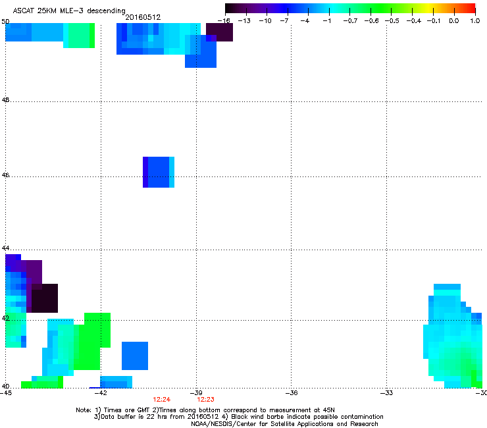Click the -13 color scale label

pyautogui.click(x=244, y=21)
